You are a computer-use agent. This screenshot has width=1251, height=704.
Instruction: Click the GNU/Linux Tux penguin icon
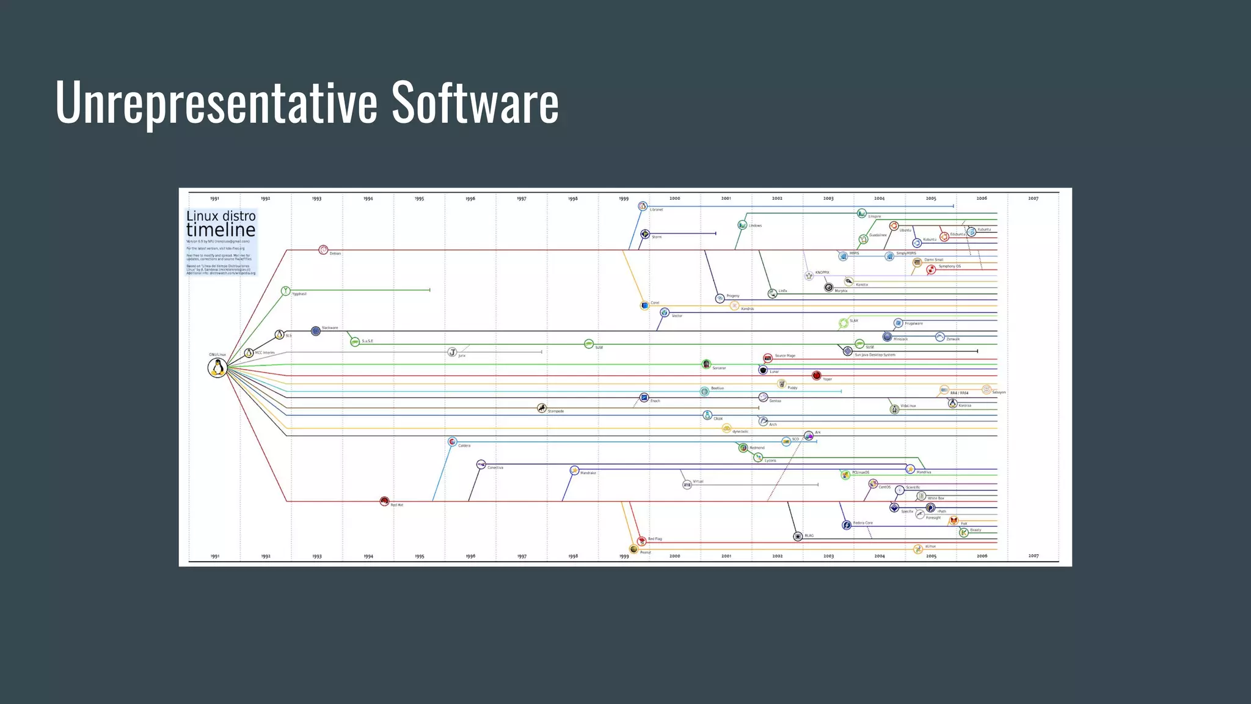tap(217, 367)
